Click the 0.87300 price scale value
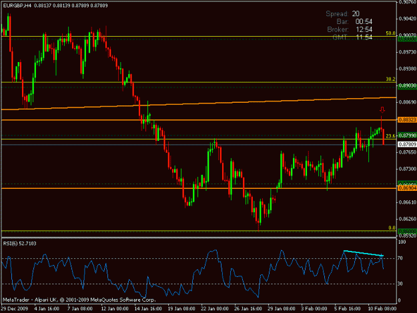This screenshot has width=417, height=313. click(x=408, y=169)
